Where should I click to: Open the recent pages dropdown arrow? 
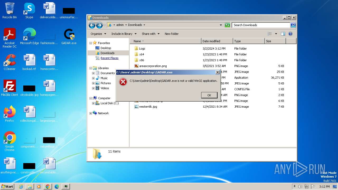pos(104,25)
